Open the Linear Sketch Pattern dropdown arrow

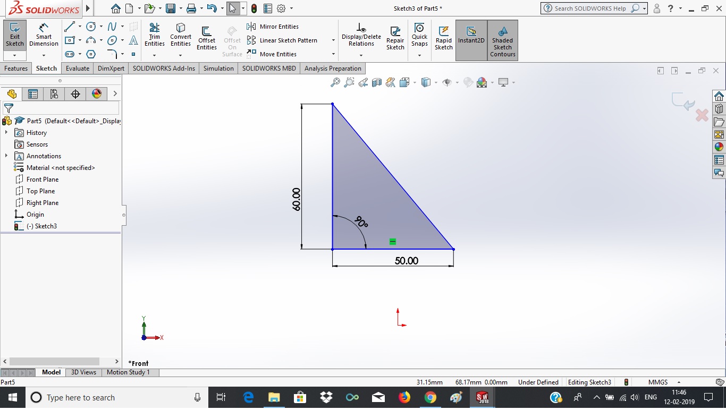click(x=333, y=40)
